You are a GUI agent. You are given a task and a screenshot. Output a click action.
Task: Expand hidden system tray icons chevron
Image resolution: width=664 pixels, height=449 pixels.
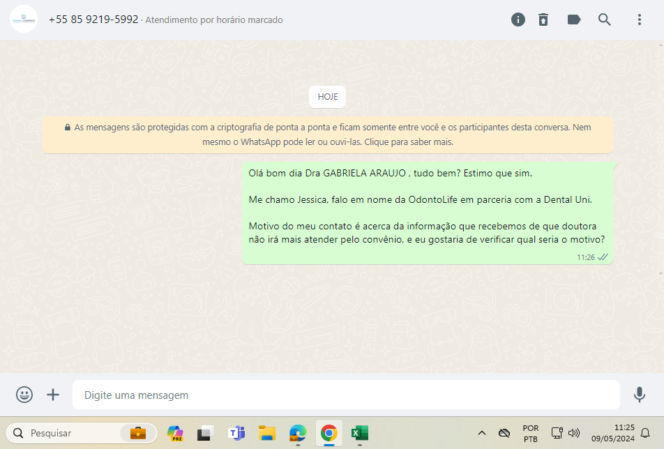(x=481, y=433)
